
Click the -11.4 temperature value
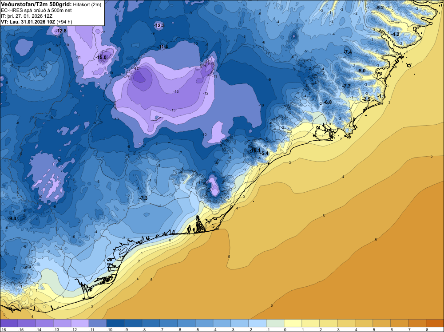click(163, 47)
